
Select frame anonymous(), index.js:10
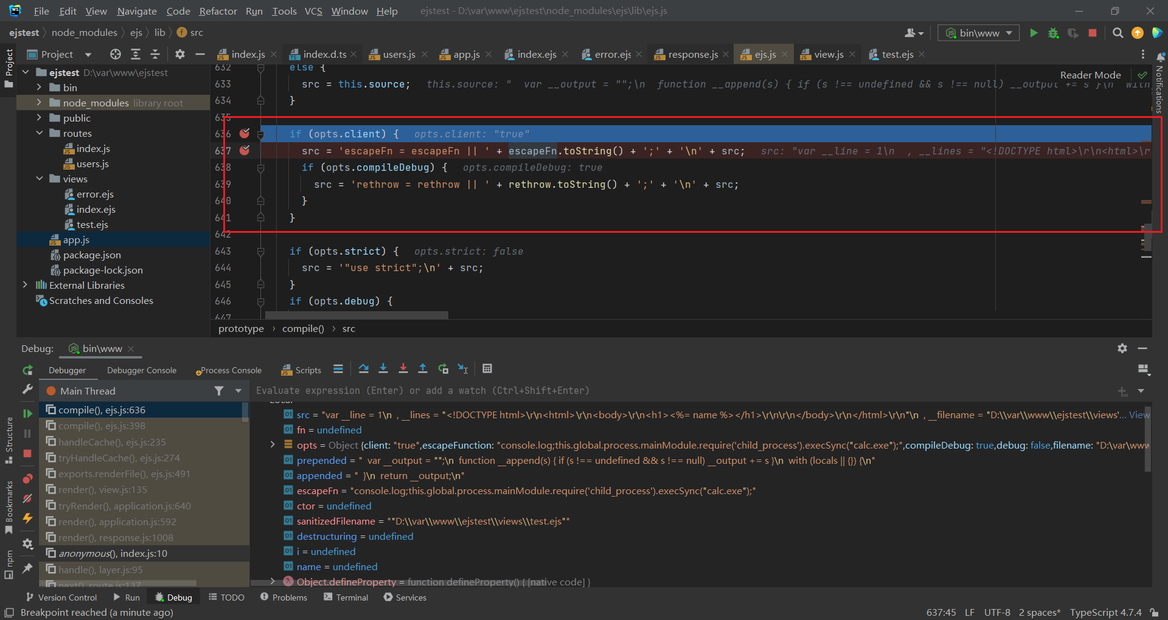[144, 553]
